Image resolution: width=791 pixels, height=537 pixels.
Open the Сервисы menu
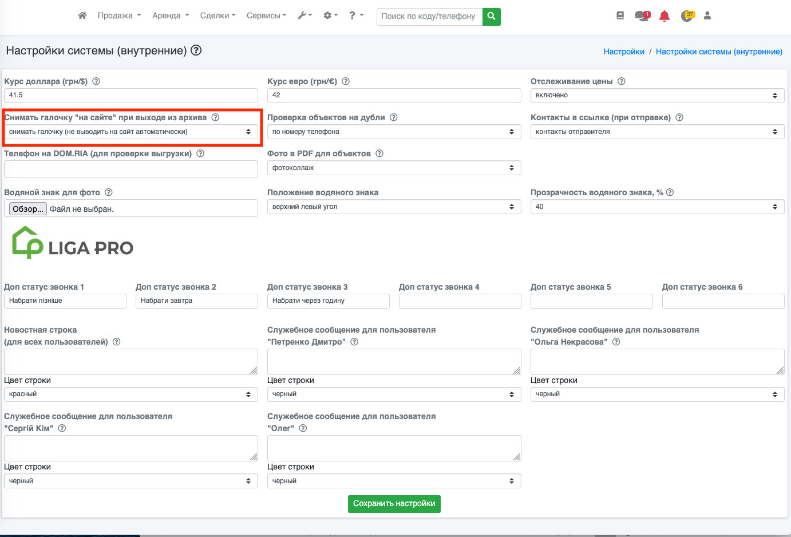(266, 15)
